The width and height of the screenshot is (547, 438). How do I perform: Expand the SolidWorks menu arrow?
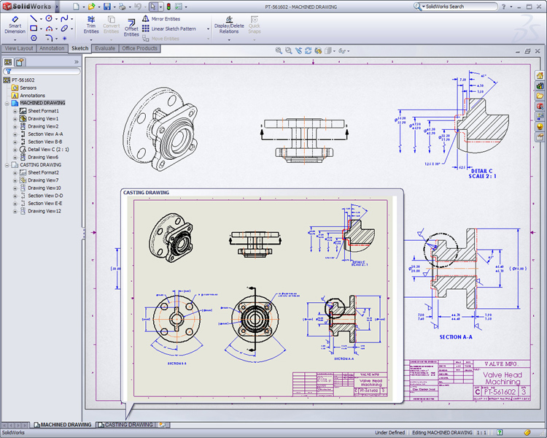(x=57, y=7)
